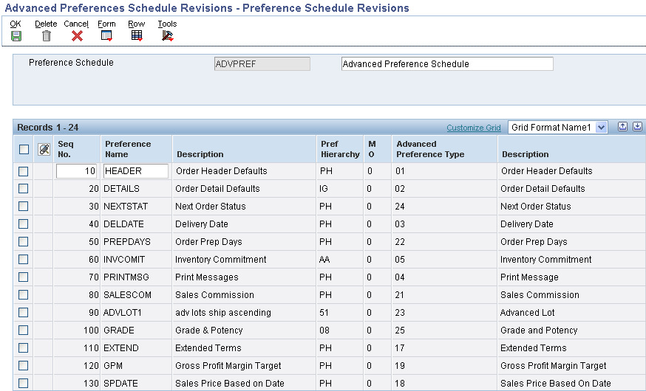The height and width of the screenshot is (391, 646).
Task: Check the HEADER row checkbox
Action: [x=24, y=171]
